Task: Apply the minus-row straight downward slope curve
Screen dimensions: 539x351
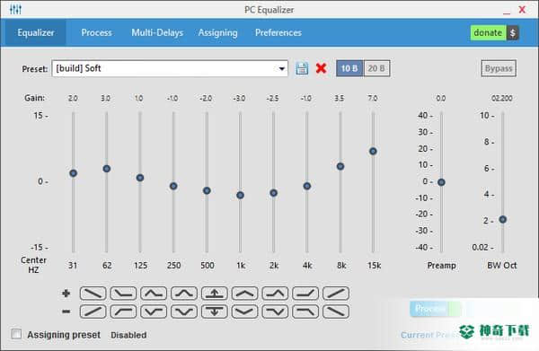Action: coord(336,312)
